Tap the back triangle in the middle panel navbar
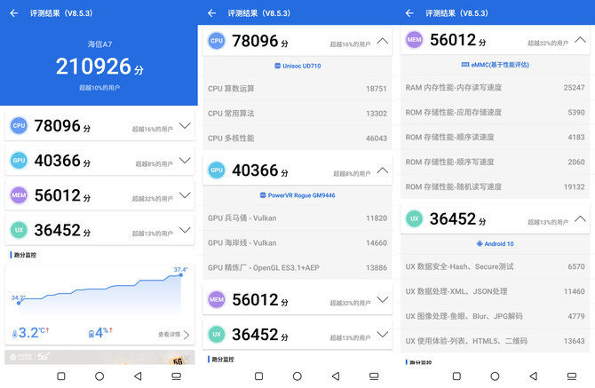The width and height of the screenshot is (595, 388). [336, 376]
